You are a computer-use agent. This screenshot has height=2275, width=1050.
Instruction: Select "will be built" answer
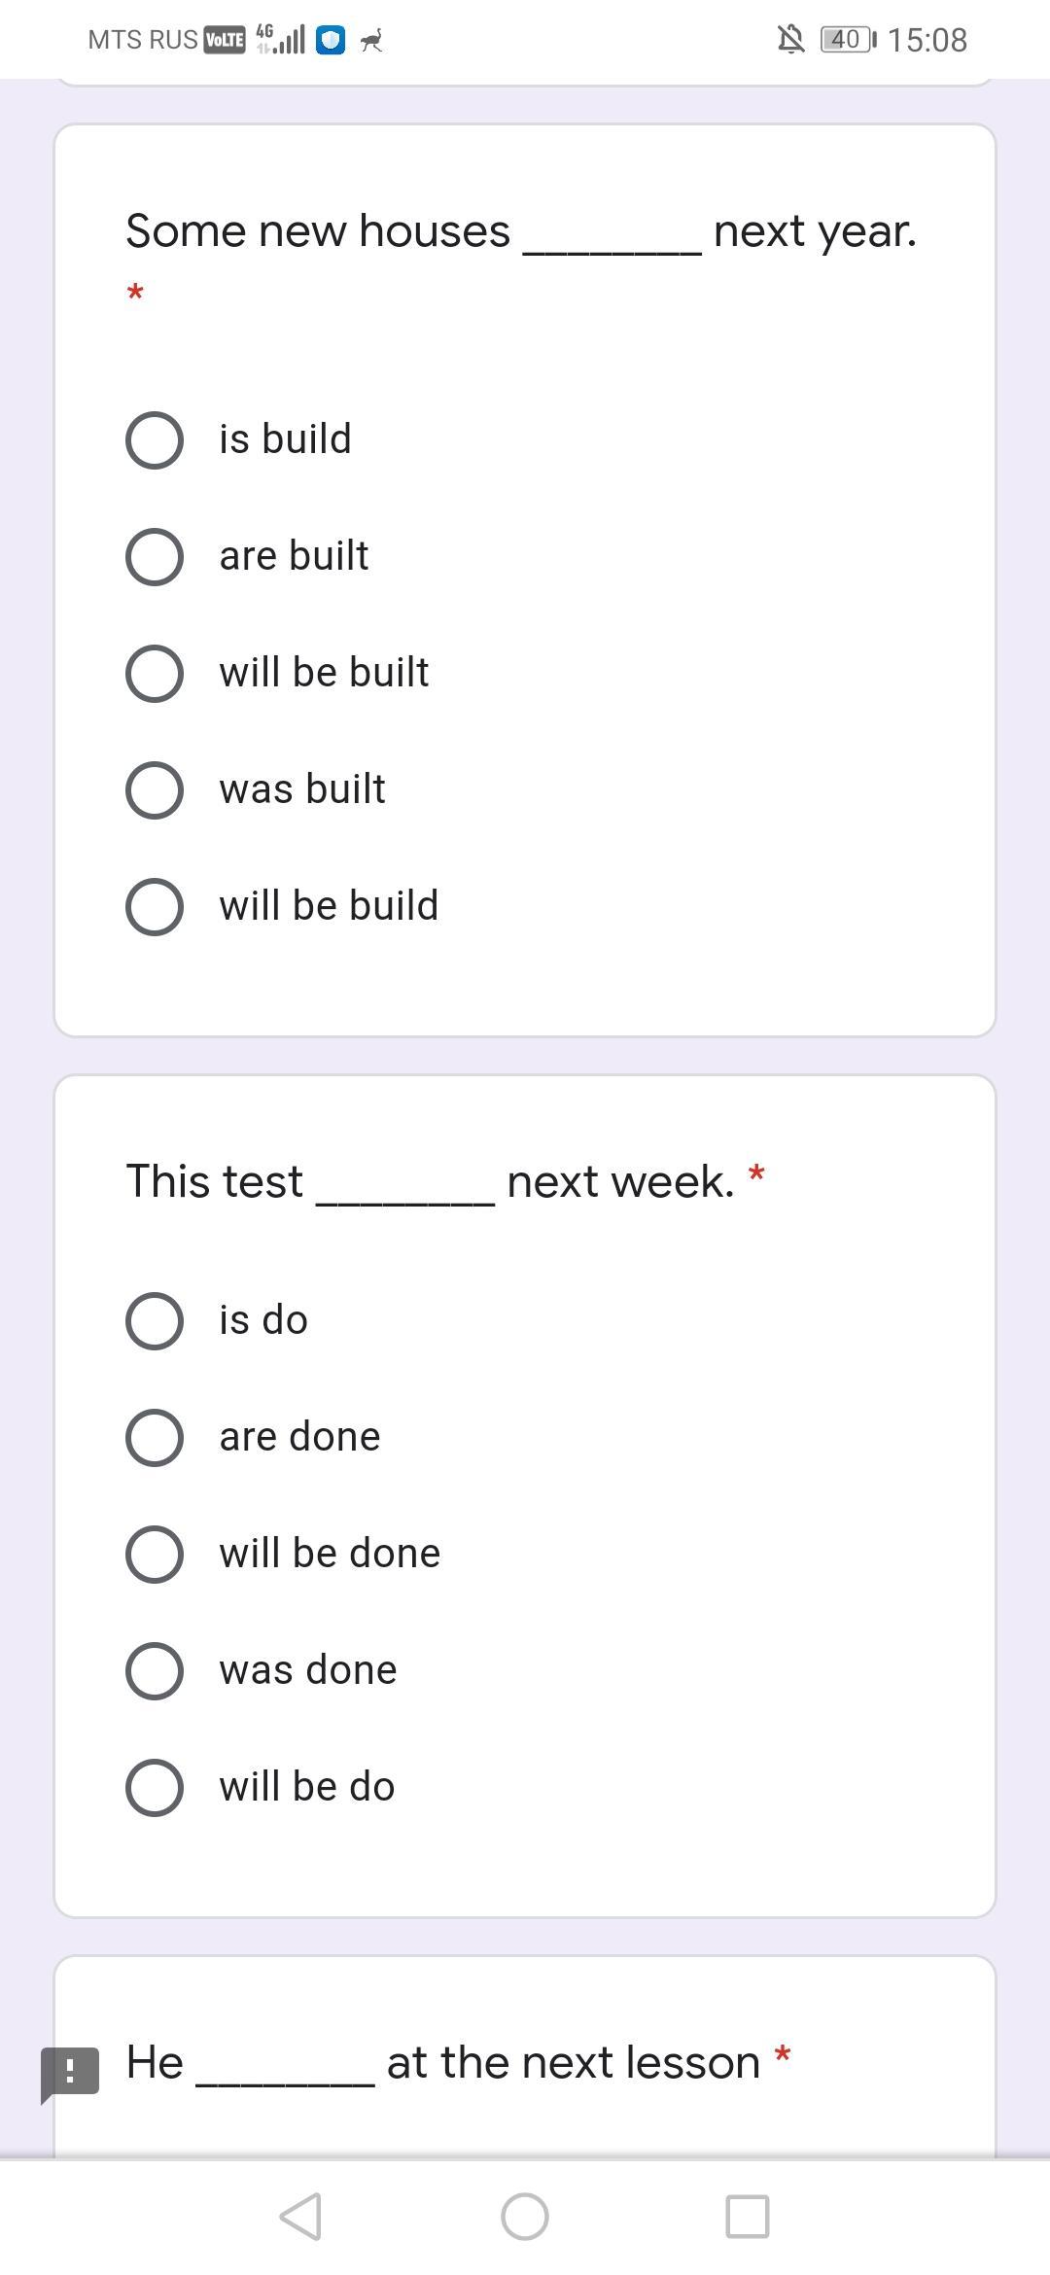coord(155,673)
